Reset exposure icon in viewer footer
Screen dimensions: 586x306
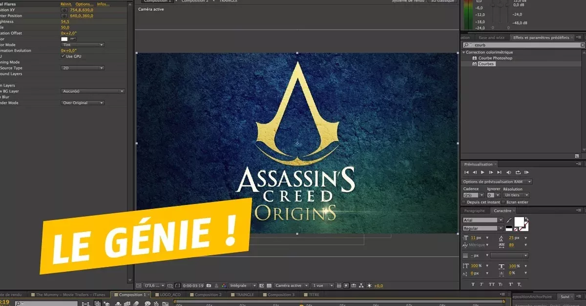pos(369,286)
